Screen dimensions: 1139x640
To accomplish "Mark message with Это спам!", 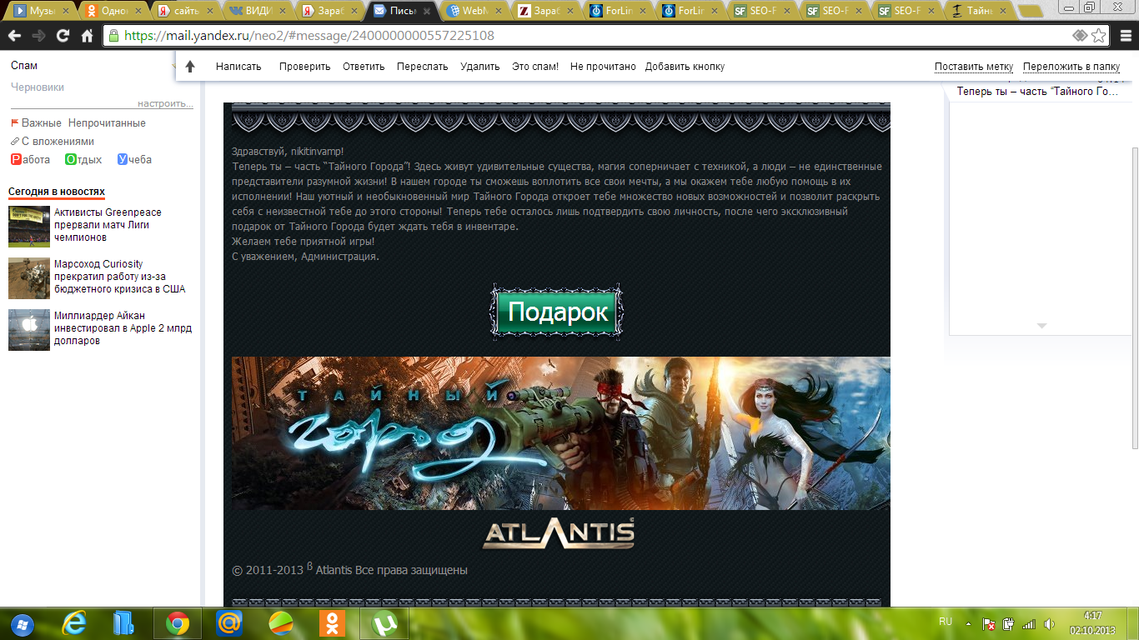I will click(x=535, y=67).
